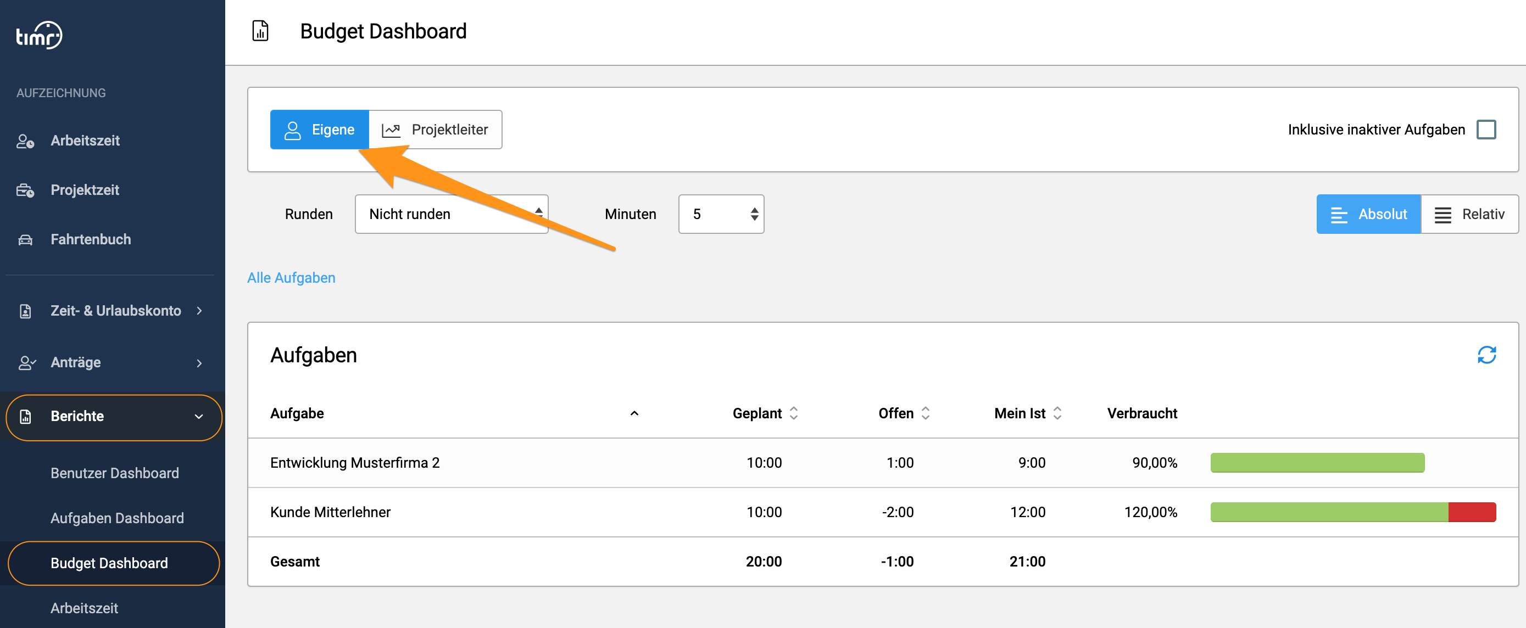Click the Zeit- & Urlaubskonto label

pyautogui.click(x=115, y=311)
